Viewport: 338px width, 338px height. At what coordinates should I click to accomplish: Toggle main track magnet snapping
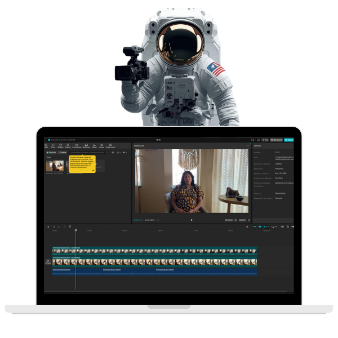255,226
